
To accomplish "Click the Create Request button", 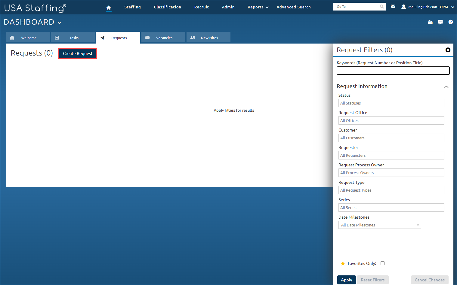I will coord(78,53).
